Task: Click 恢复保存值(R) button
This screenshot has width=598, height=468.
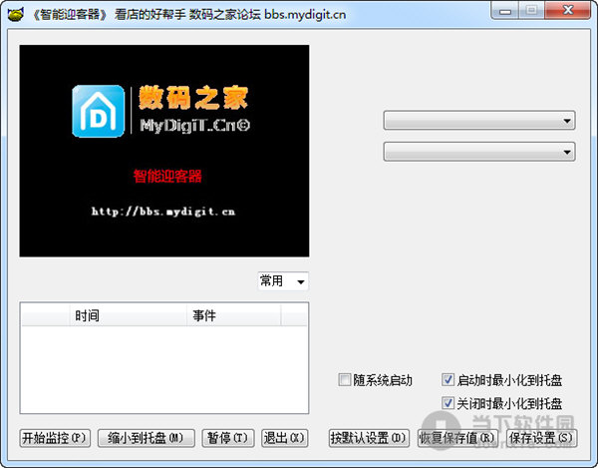Action: 457,438
